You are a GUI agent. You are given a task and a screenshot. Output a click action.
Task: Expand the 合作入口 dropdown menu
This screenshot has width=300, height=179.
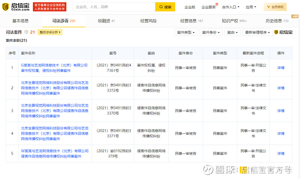[x=231, y=7]
